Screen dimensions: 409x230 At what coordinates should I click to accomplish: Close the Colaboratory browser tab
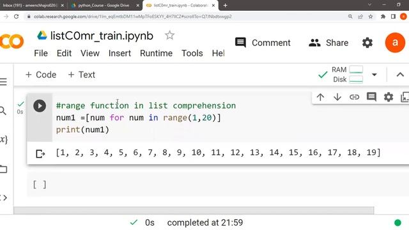click(x=213, y=6)
